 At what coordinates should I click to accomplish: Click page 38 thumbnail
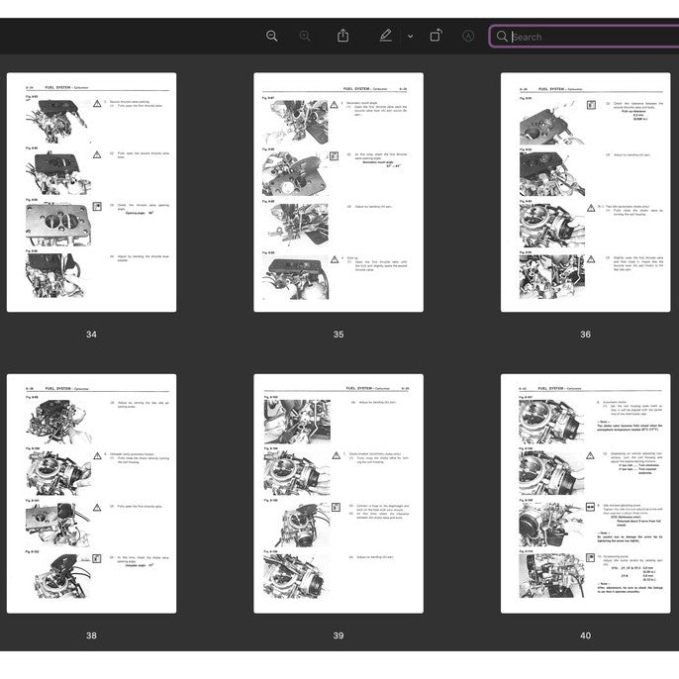(x=91, y=493)
